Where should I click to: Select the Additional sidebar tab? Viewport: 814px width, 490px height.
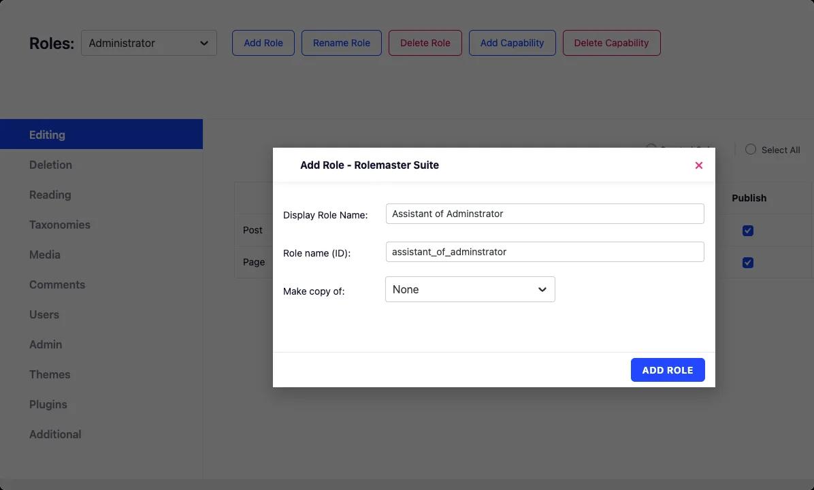(x=101, y=434)
